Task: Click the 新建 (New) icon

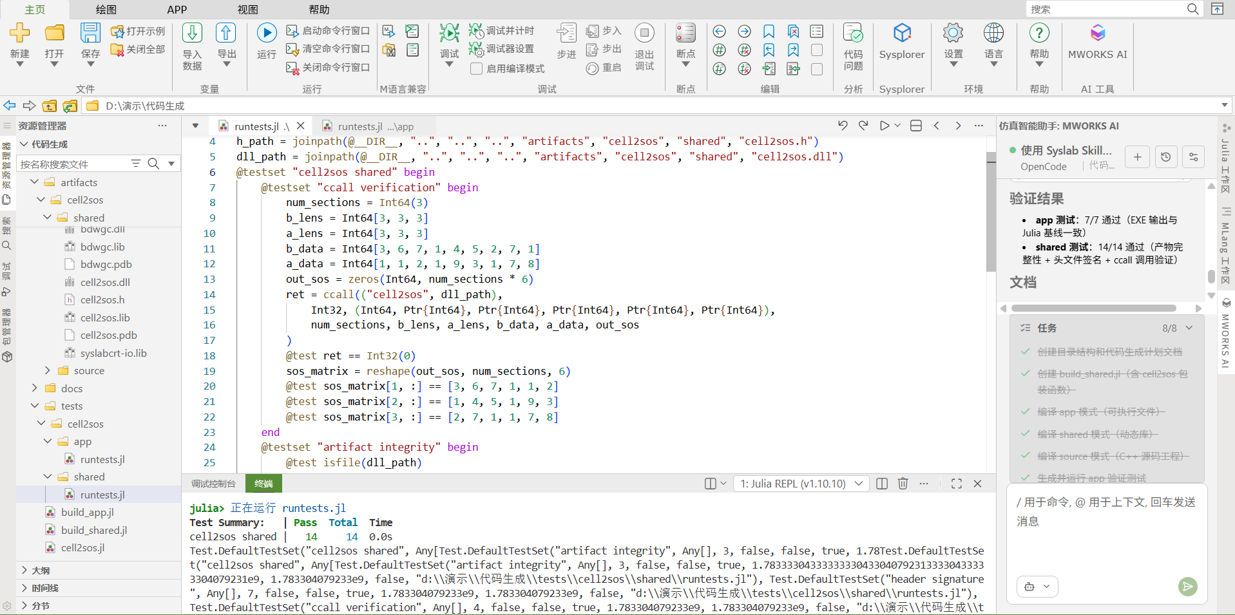Action: 20,32
